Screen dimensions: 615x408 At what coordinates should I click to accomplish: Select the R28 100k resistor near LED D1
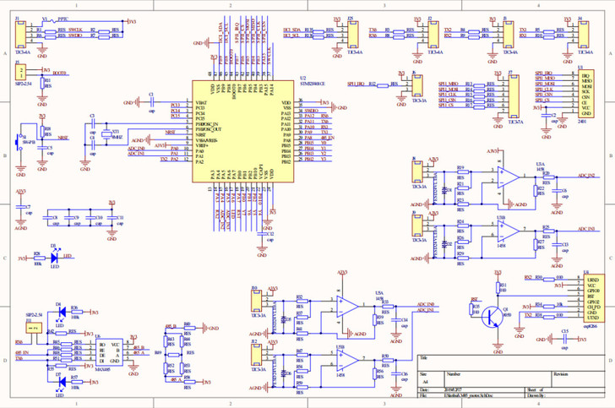coord(38,258)
